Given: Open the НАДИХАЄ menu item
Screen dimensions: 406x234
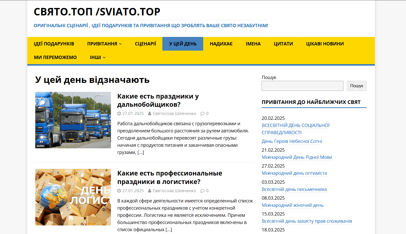Looking at the screenshot, I should (x=221, y=44).
